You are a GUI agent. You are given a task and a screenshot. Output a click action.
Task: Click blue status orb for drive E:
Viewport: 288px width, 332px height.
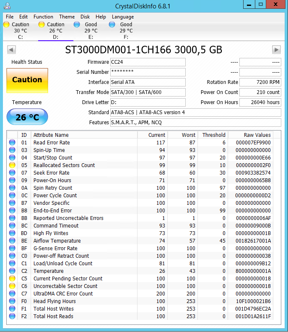[77, 24]
